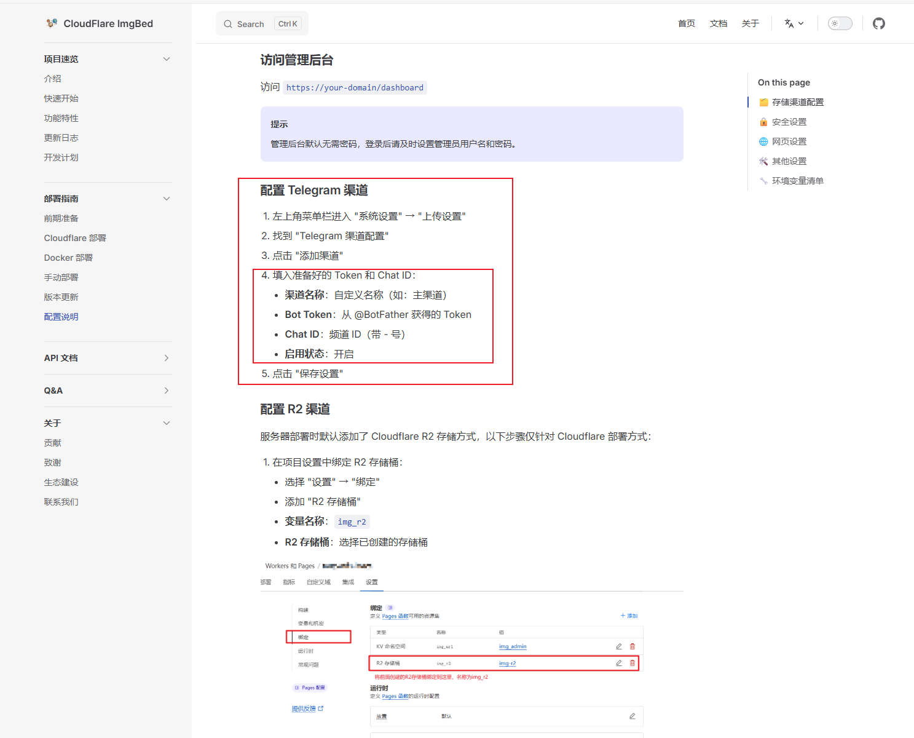The height and width of the screenshot is (738, 914).
Task: Expand the API 文档 sidebar section
Action: (167, 358)
